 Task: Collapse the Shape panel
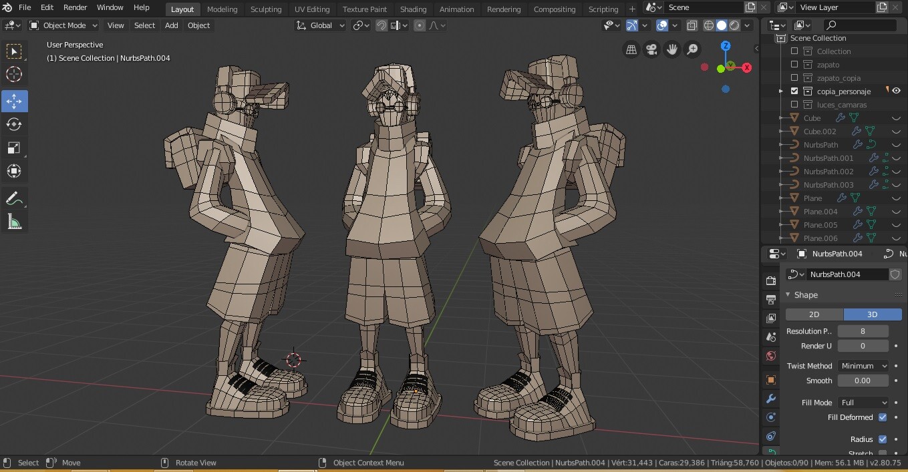[x=805, y=294]
